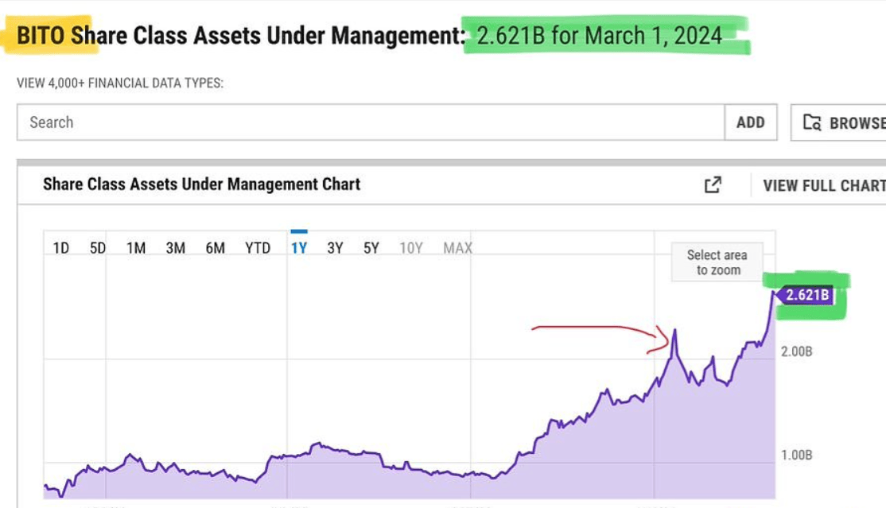This screenshot has height=508, width=886.
Task: Click the chart peak at red arrow
Action: tap(674, 332)
